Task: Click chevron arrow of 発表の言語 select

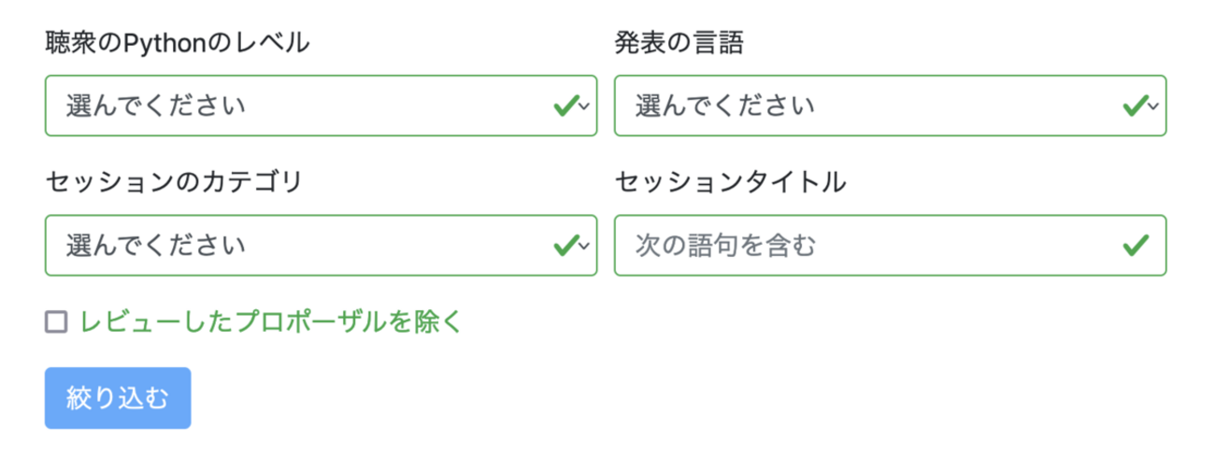Action: click(x=1154, y=107)
